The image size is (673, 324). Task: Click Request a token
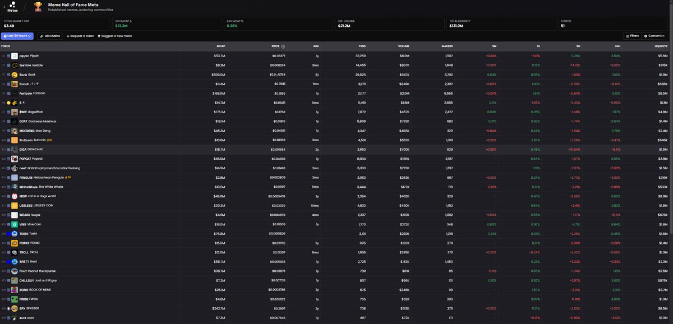pyautogui.click(x=80, y=36)
